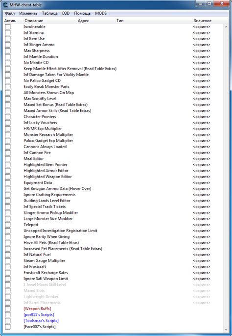Click the Тип column header
The width and height of the screenshot is (232, 336).
120,21
